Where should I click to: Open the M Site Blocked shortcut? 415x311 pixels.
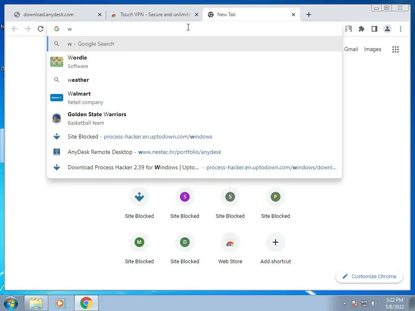pyautogui.click(x=139, y=249)
